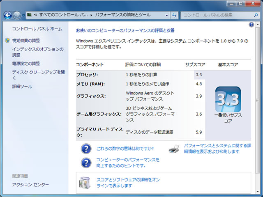Go to コントロール パネル ホーム
The image size is (263, 197).
(37, 29)
